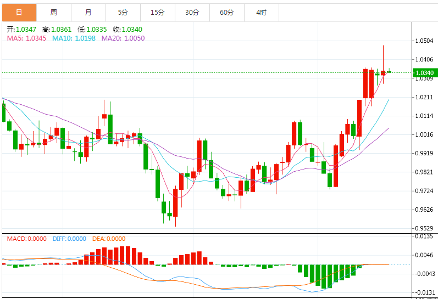Image resolution: width=438 pixels, height=299 pixels.
Task: Click the 1.0211 price axis label
Action: click(x=424, y=97)
